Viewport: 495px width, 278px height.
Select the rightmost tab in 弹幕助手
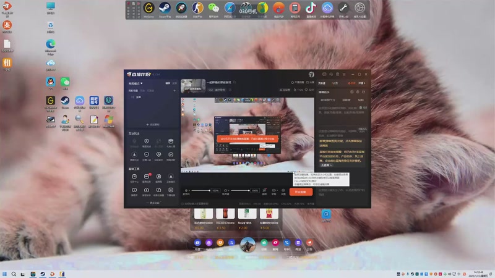361,100
